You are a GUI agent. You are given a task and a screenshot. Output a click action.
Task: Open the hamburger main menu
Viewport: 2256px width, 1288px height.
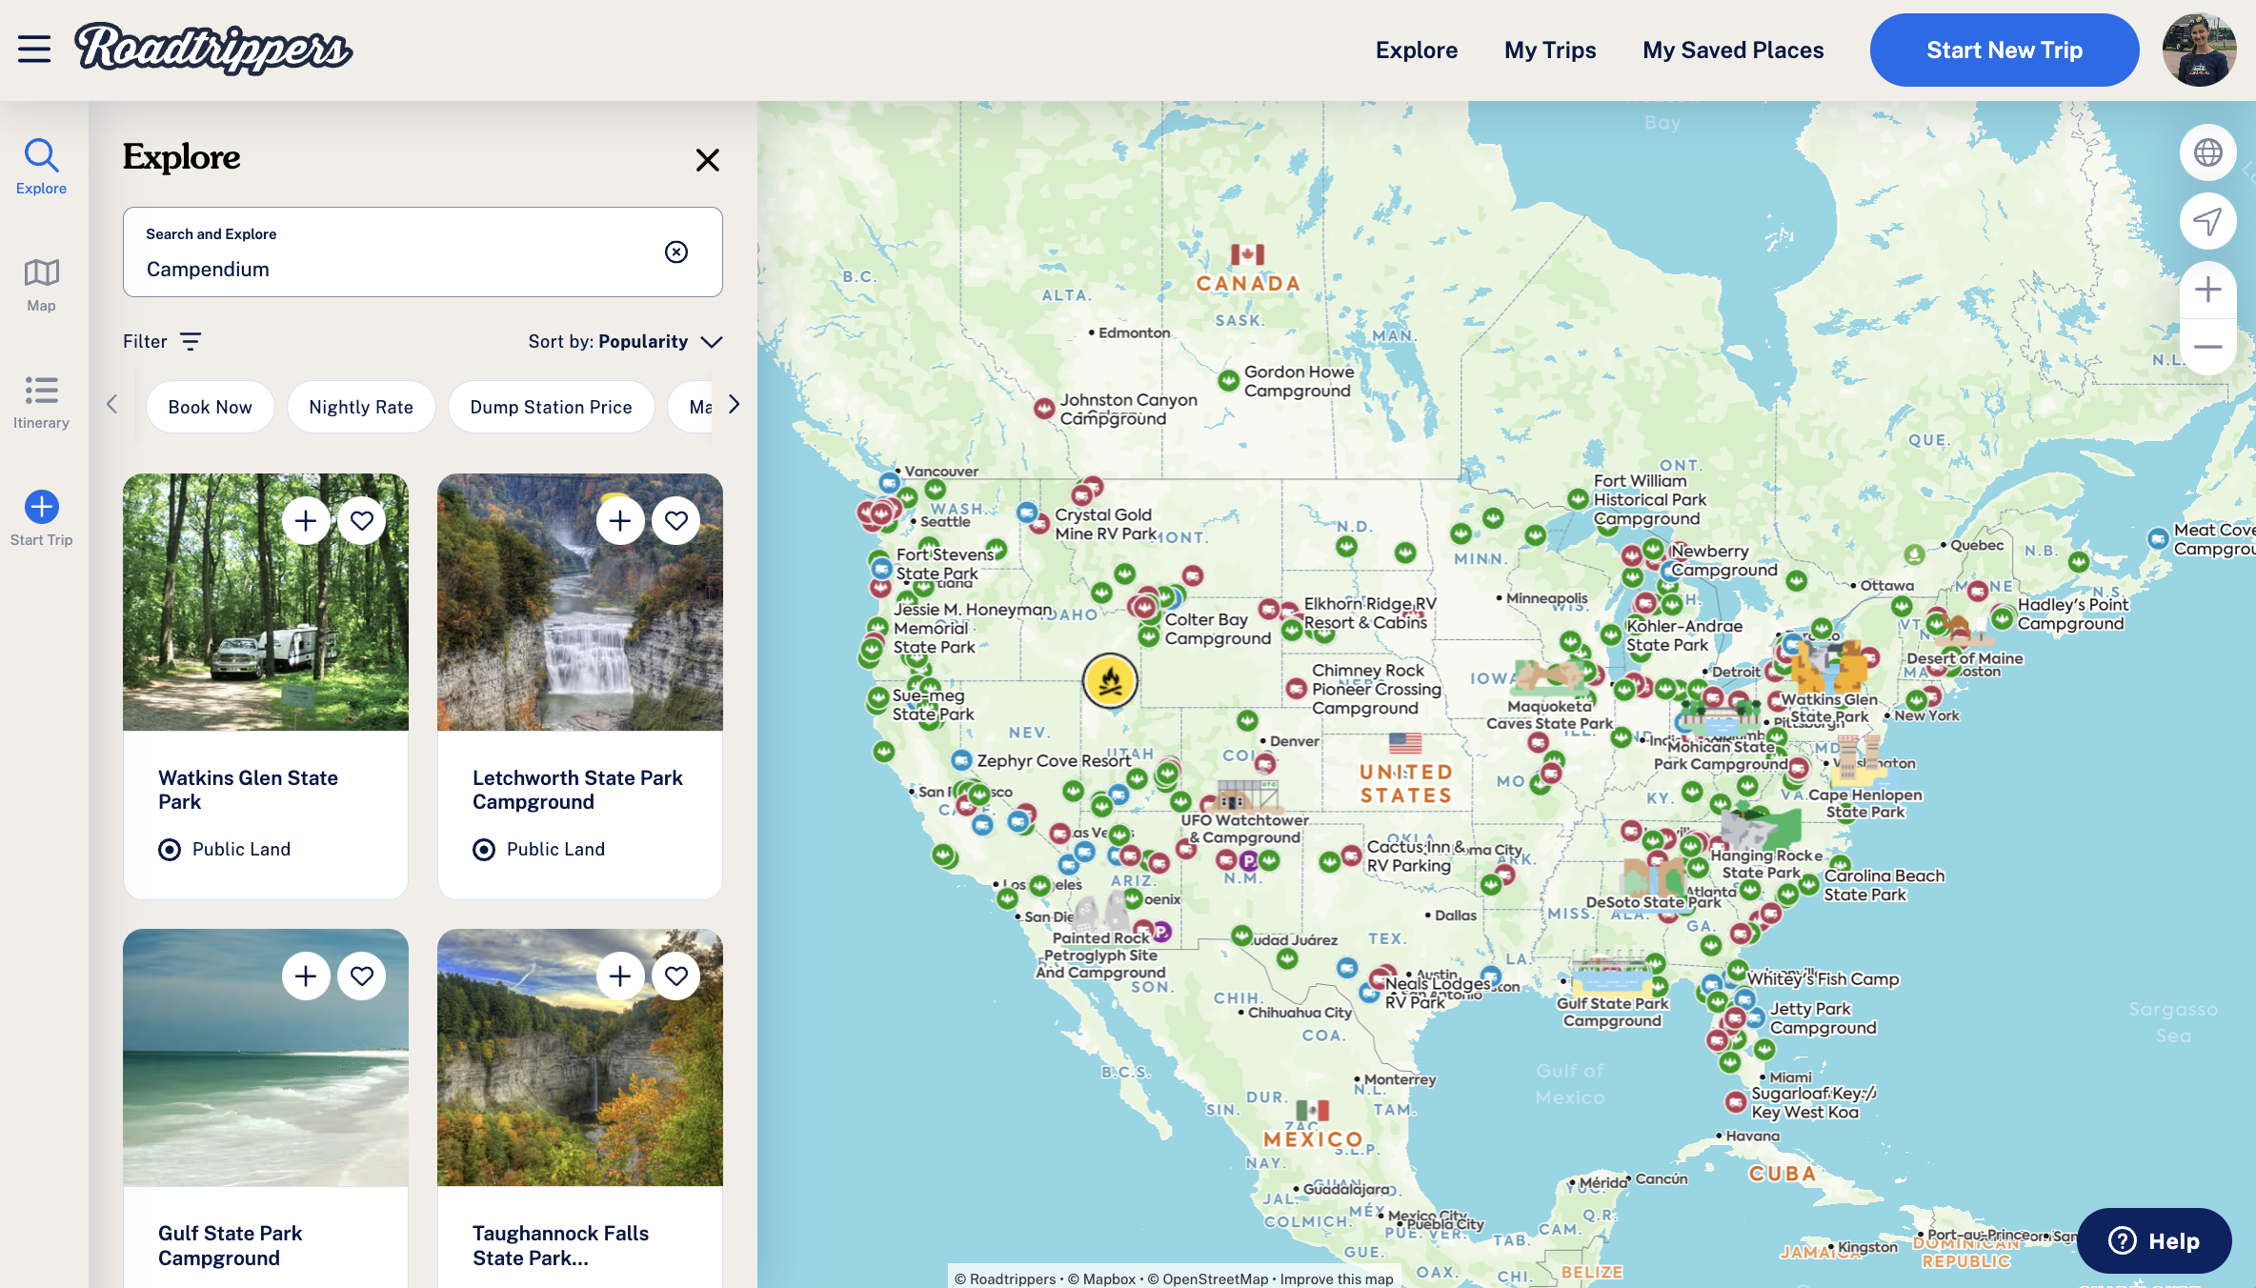(x=34, y=50)
